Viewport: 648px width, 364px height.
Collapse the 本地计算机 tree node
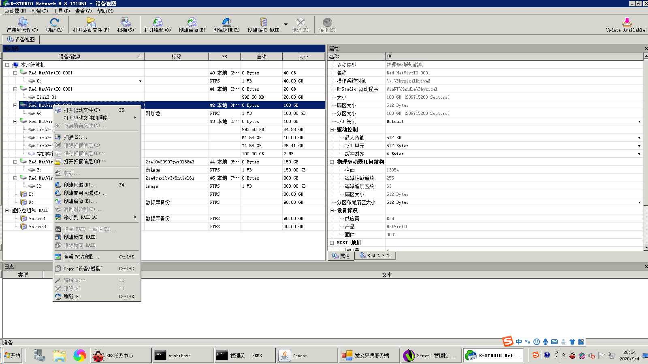pyautogui.click(x=7, y=65)
